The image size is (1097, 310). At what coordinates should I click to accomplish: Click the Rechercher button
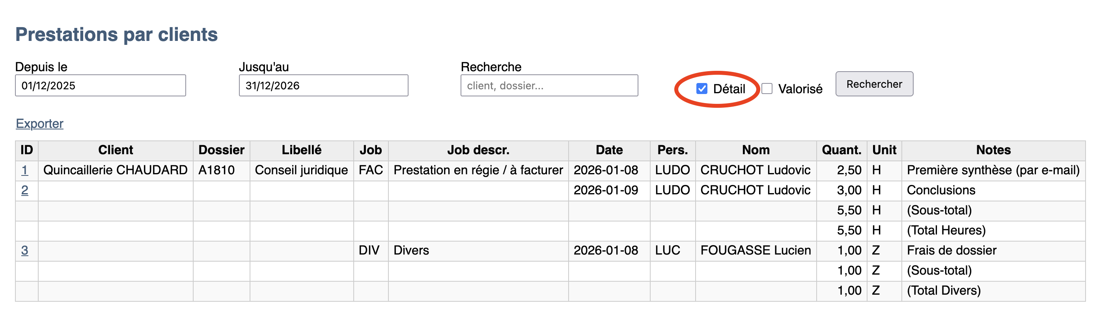coord(874,84)
